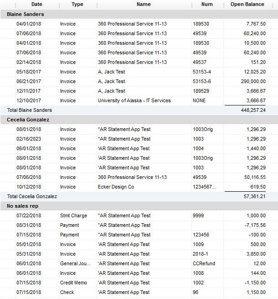Screen dimensions: 278x299
Task: Click the Num column header
Action: tap(207, 5)
